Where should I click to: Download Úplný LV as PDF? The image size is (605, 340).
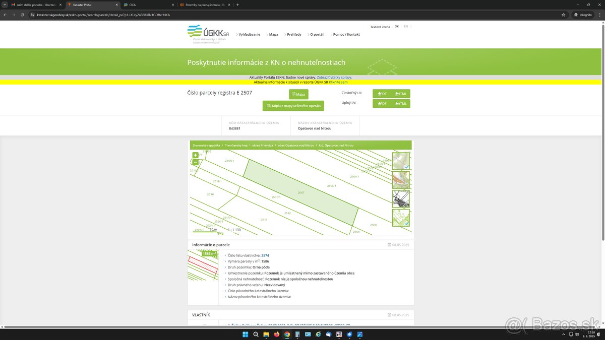click(x=382, y=104)
